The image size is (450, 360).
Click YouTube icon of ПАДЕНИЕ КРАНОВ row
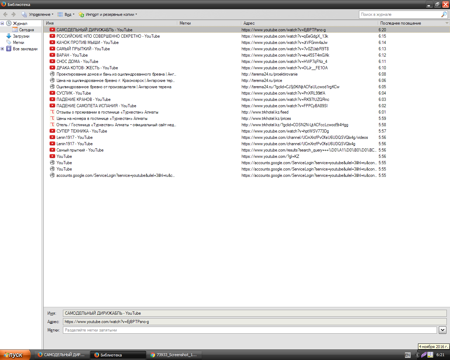(x=52, y=99)
